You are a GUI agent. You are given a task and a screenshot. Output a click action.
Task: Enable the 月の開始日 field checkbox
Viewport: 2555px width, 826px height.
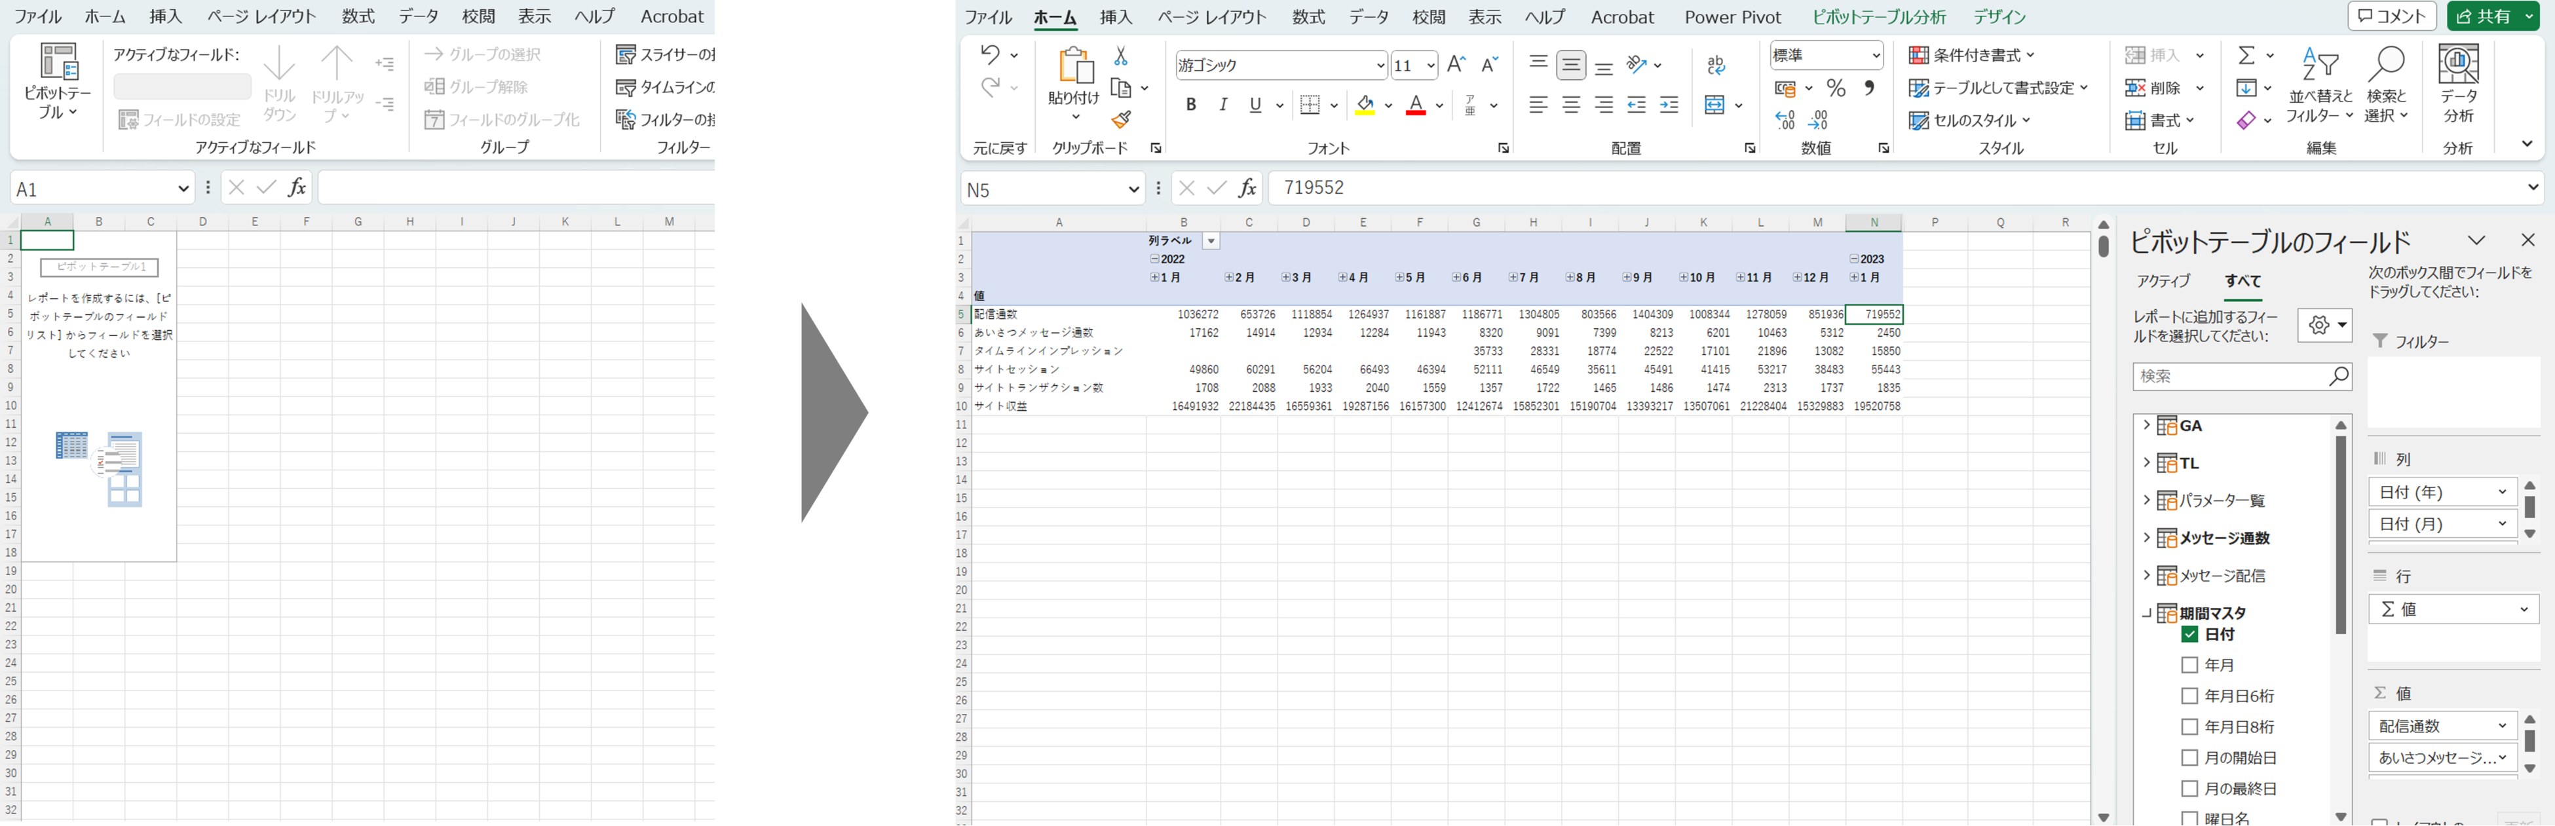pos(2190,758)
